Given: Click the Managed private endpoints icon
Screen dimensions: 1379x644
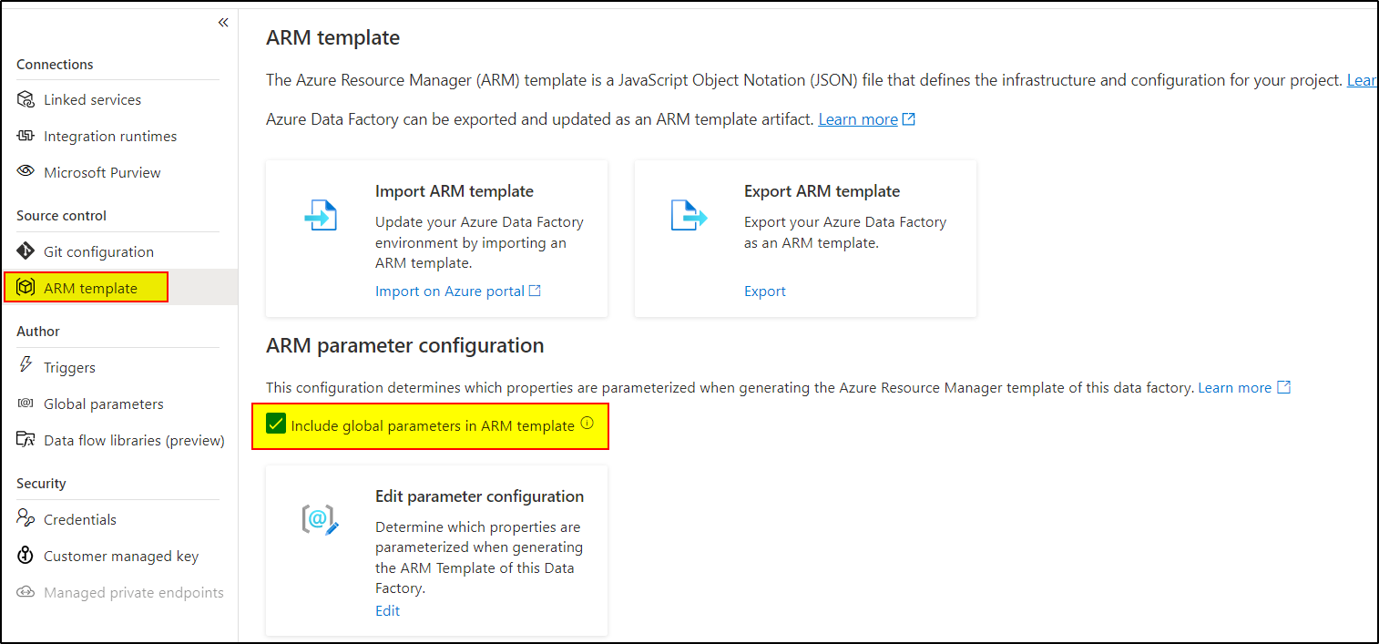Looking at the screenshot, I should click(x=26, y=592).
